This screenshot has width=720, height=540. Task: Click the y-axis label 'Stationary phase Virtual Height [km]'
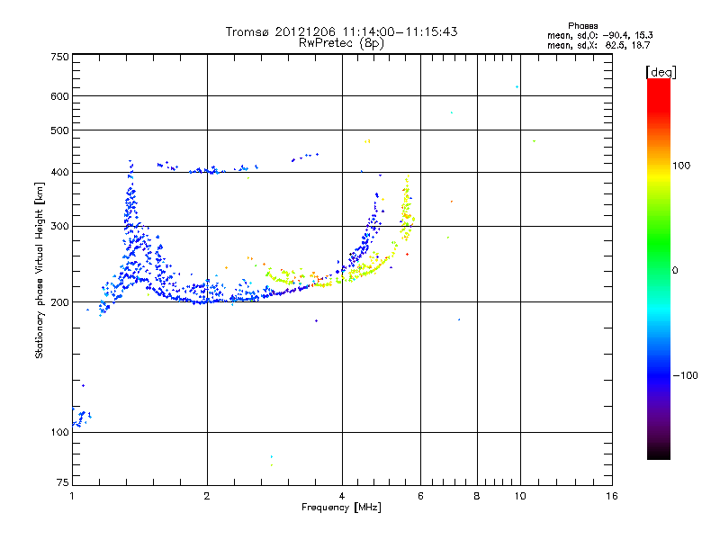coord(40,270)
